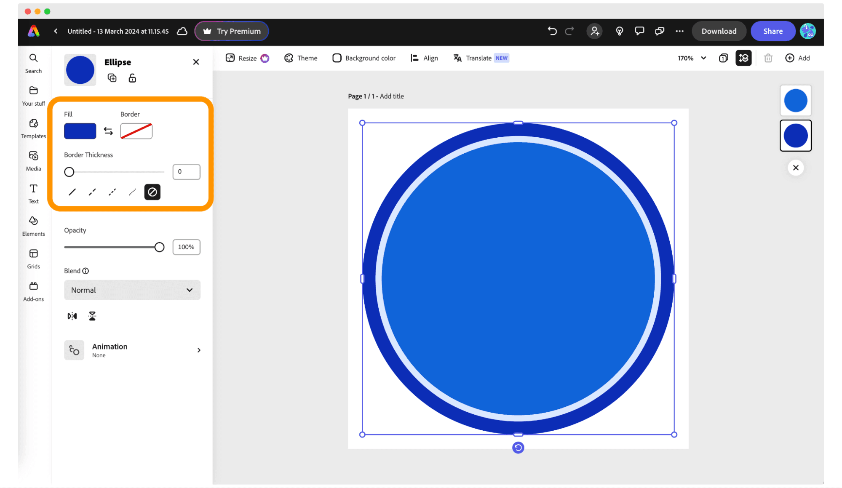Screen dimensions: 842x488
Task: Delete with the trash icon
Action: coord(768,58)
